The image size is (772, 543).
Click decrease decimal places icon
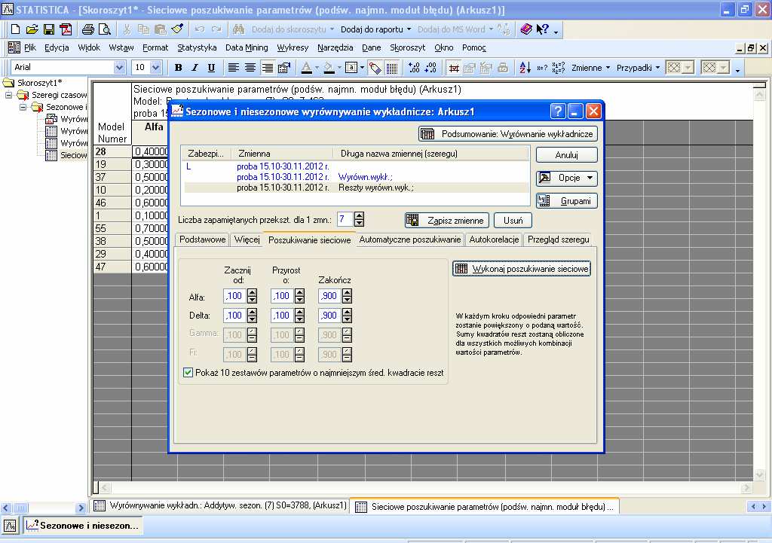coord(430,68)
